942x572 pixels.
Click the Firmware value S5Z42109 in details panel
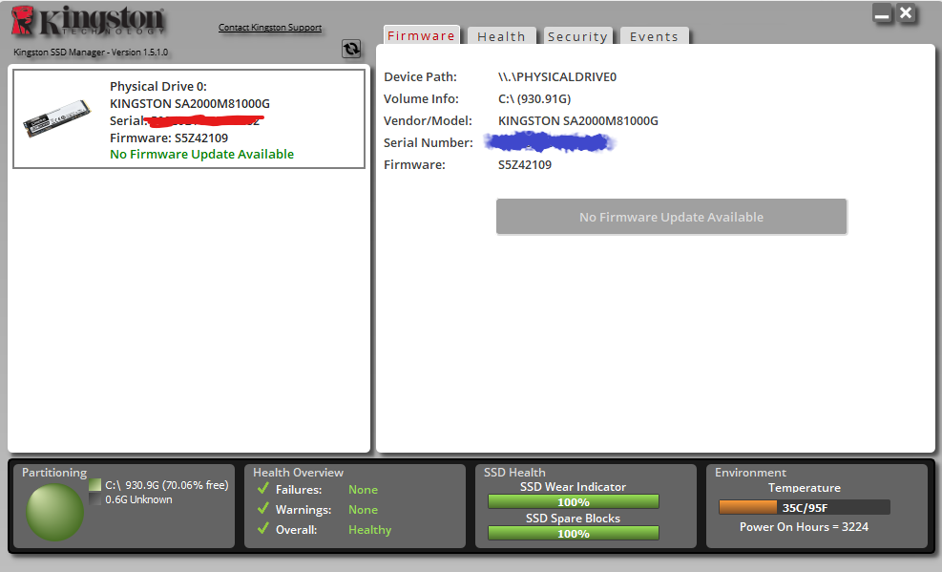525,164
